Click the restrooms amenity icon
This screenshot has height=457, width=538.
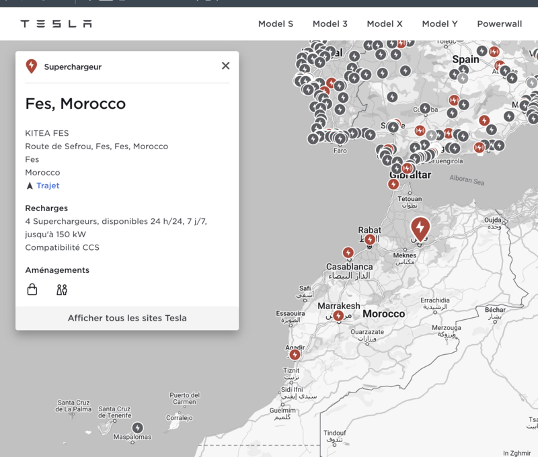[x=62, y=290]
